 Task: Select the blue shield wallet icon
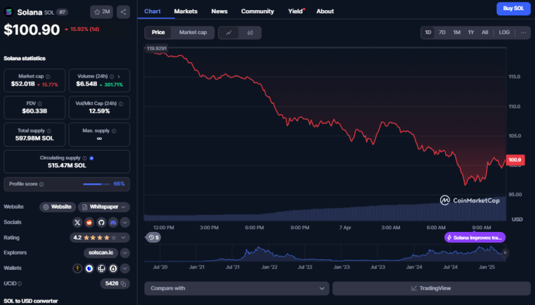(x=89, y=268)
